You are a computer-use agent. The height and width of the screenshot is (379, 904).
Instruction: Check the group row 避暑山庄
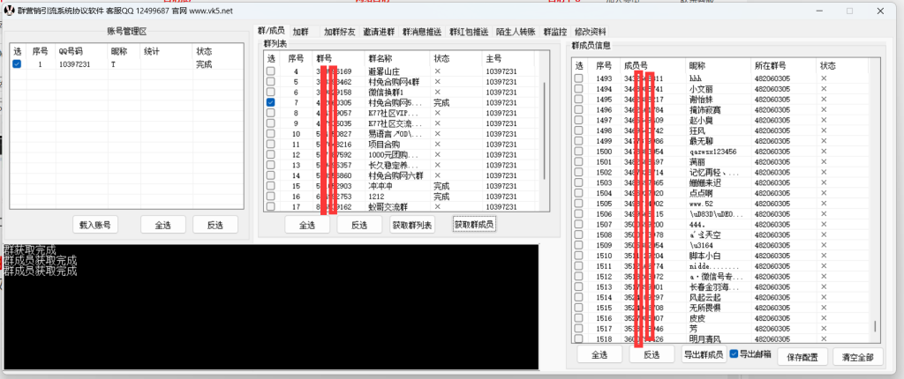270,71
